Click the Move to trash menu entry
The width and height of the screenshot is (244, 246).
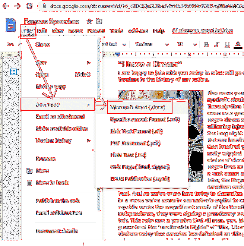tap(52, 183)
